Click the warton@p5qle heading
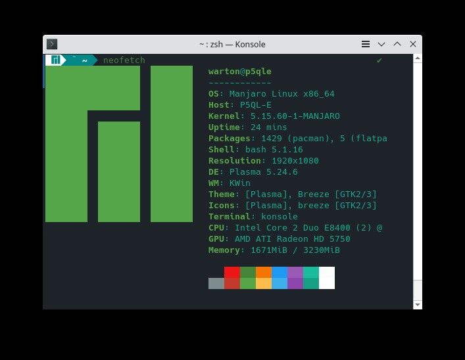 [239, 72]
